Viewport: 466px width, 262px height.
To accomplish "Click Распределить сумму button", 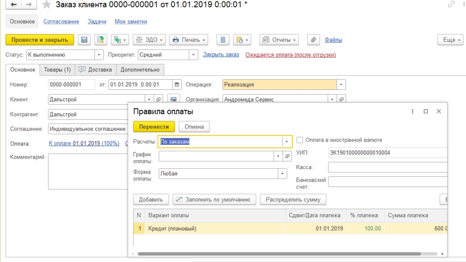I will coord(293,200).
